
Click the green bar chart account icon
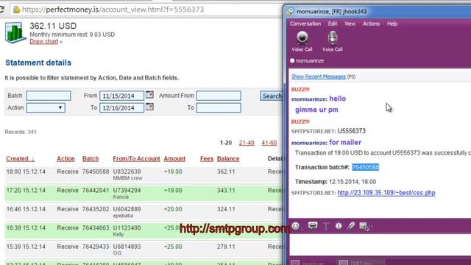point(15,32)
